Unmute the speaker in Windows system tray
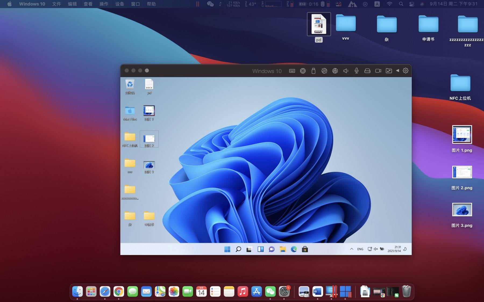484x302 pixels. (x=375, y=249)
